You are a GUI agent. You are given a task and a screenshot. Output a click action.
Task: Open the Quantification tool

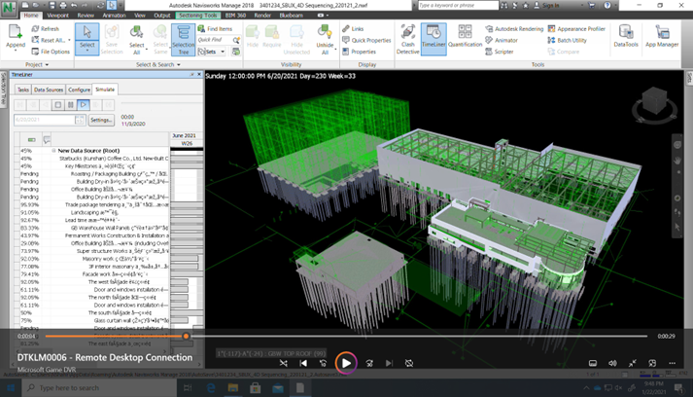(465, 36)
